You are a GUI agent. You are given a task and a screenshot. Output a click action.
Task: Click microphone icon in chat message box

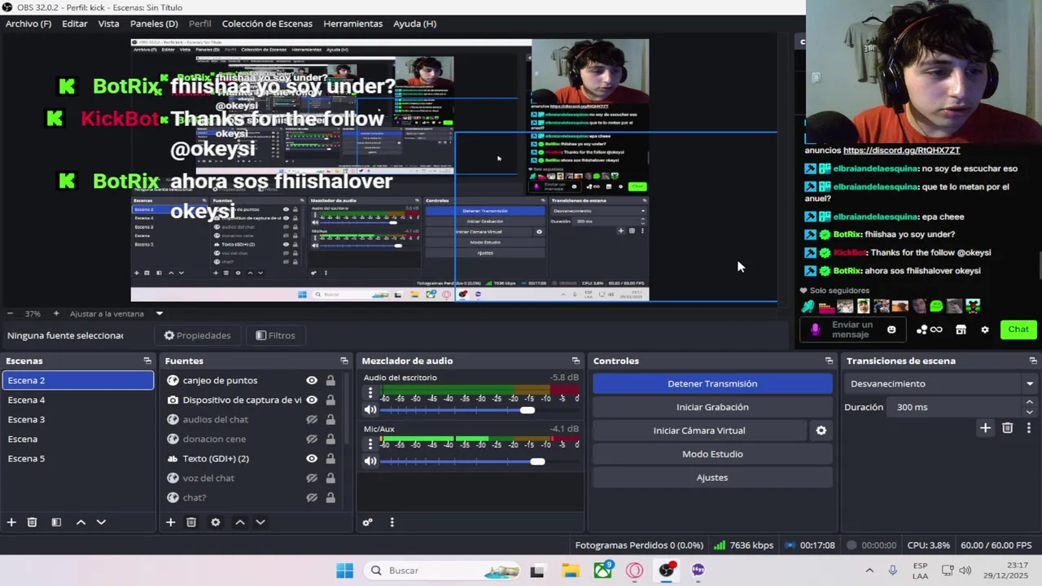(815, 330)
